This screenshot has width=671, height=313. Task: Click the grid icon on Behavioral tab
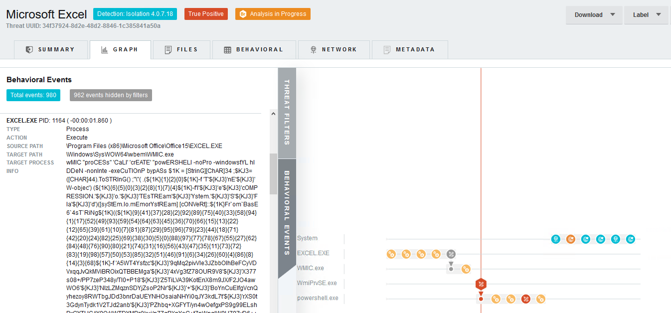point(227,50)
